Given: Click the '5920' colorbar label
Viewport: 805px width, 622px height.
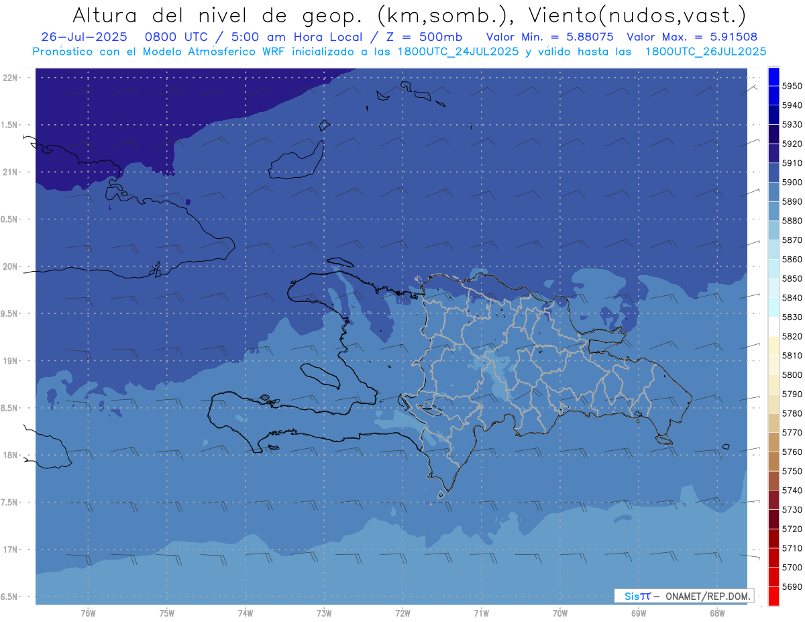Looking at the screenshot, I should (792, 144).
